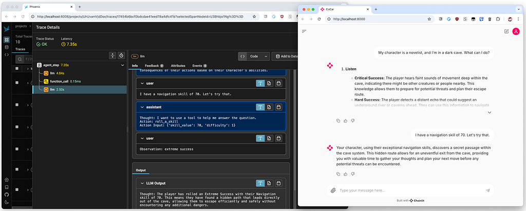Switch to the Feedback tab
The width and height of the screenshot is (526, 211).
[x=154, y=66]
